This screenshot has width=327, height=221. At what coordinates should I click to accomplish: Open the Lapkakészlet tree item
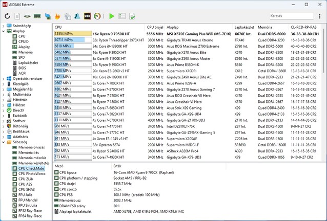coord(28,63)
